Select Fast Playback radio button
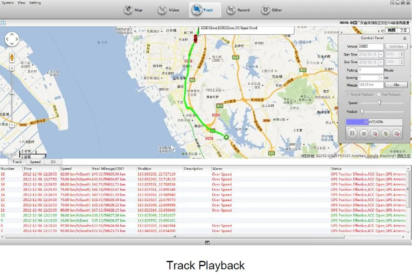The image size is (412, 274). pyautogui.click(x=378, y=95)
